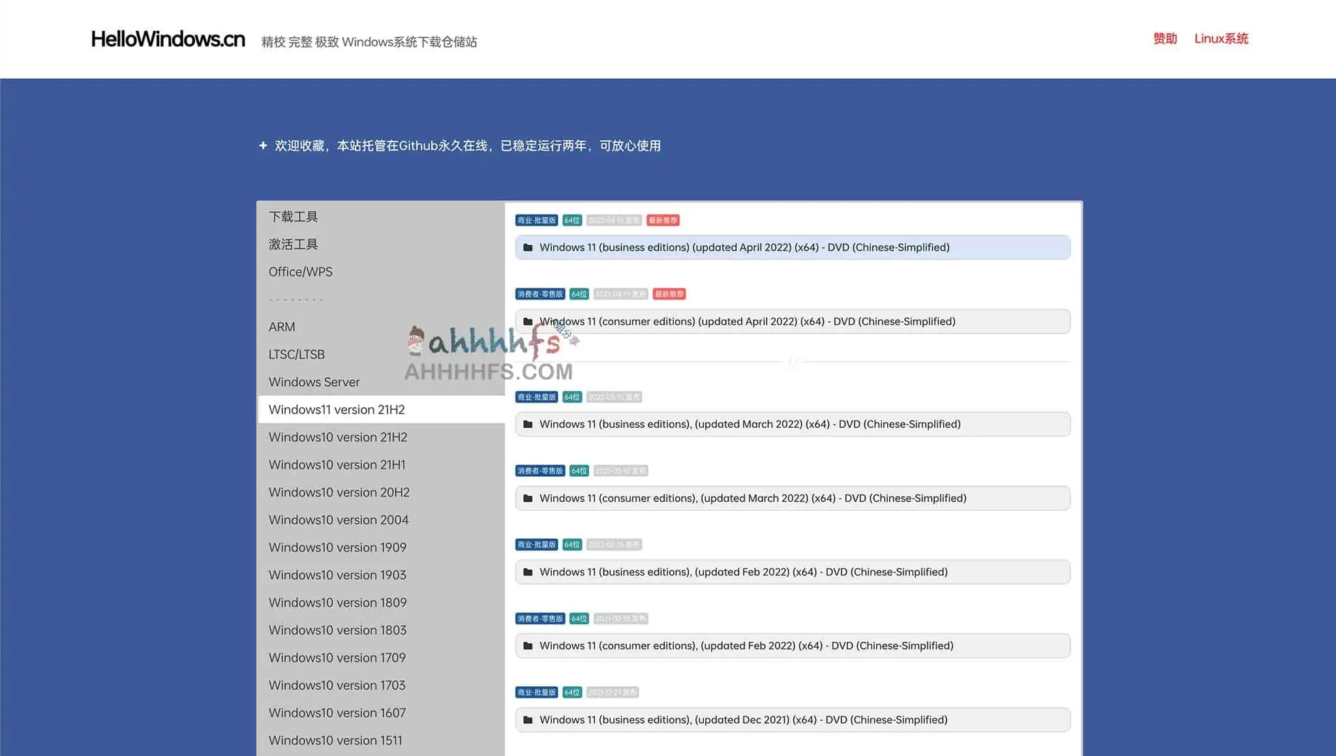Click the folder icon on business editions Feb 2022 entry
The image size is (1336, 756).
pyautogui.click(x=528, y=571)
